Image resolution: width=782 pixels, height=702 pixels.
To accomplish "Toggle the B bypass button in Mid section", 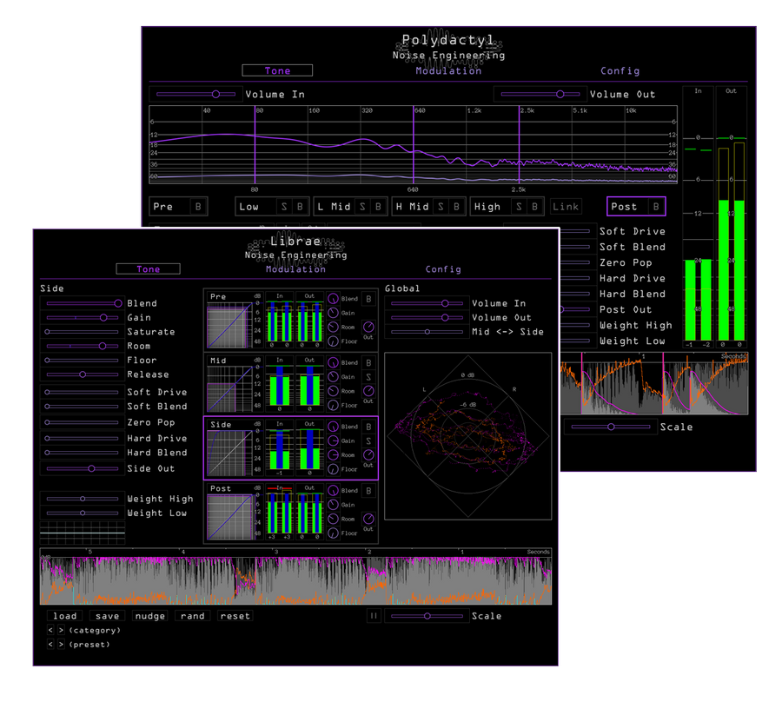I will [x=368, y=362].
